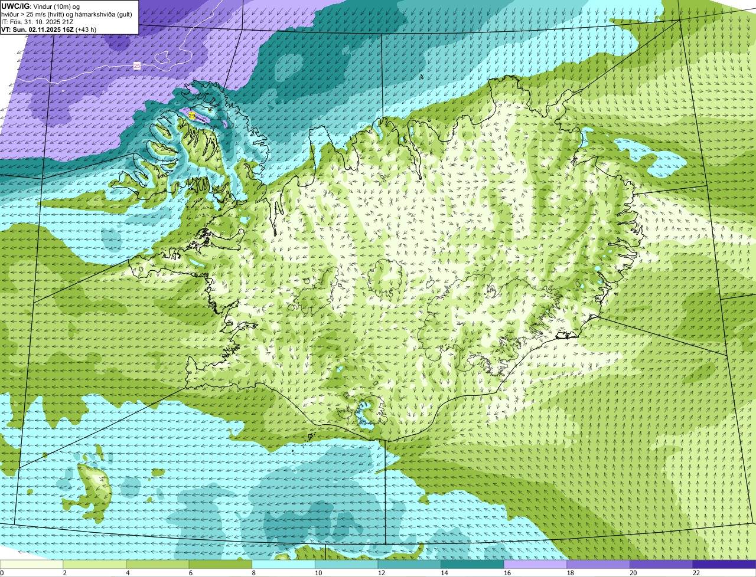The height and width of the screenshot is (577, 756).
Task: Click the '18' colorbar scale label
Action: pyautogui.click(x=570, y=573)
